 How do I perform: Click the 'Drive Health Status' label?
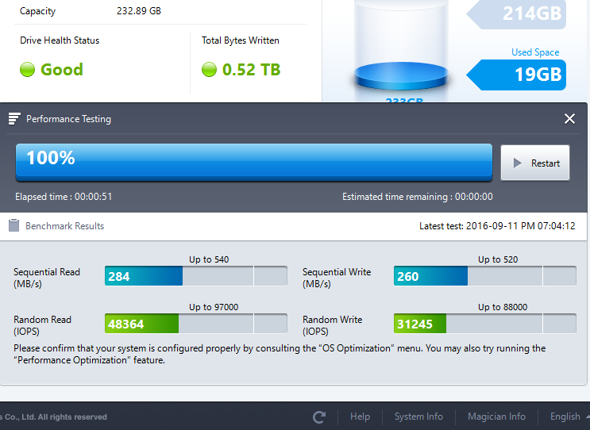coord(60,40)
